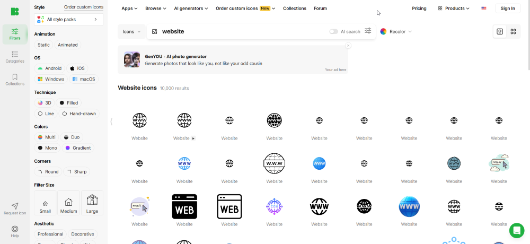The image size is (530, 244).
Task: Open All style packs selector
Action: [68, 20]
